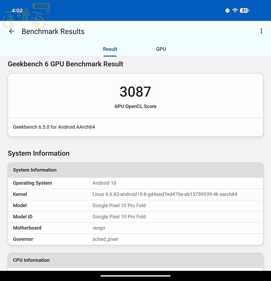The image size is (271, 281).
Task: Tap the Wi-Fi status icon
Action: (235, 11)
